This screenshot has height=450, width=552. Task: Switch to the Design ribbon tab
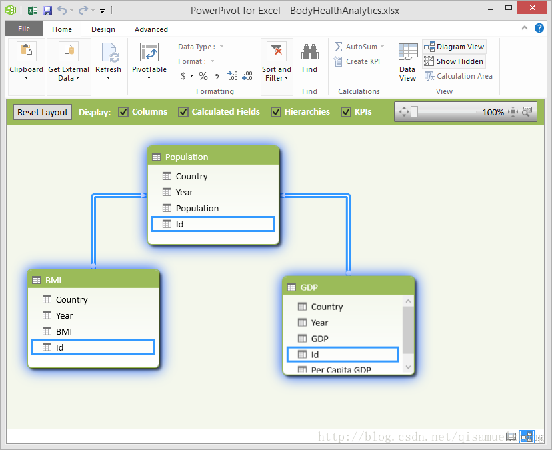pyautogui.click(x=103, y=29)
